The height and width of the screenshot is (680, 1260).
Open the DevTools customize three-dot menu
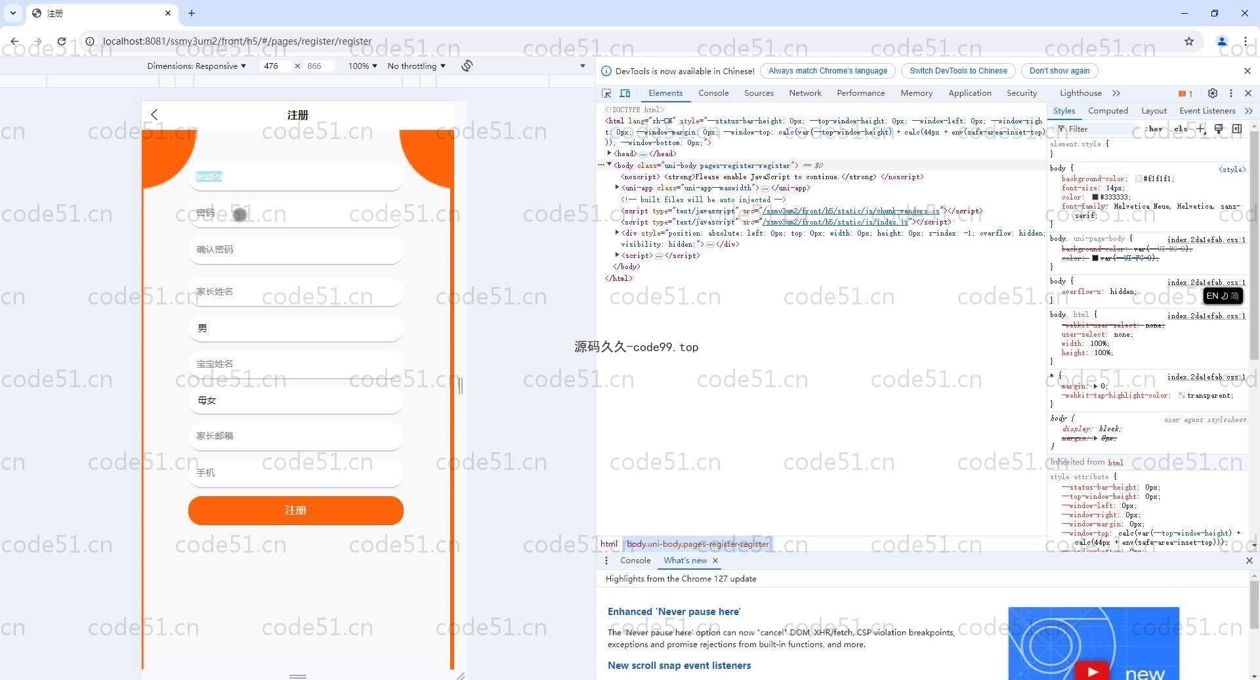[1231, 93]
